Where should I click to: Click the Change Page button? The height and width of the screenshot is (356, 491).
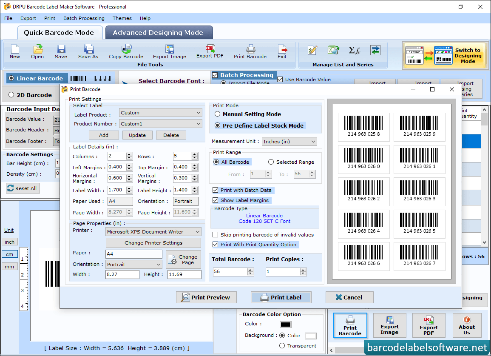pyautogui.click(x=184, y=259)
